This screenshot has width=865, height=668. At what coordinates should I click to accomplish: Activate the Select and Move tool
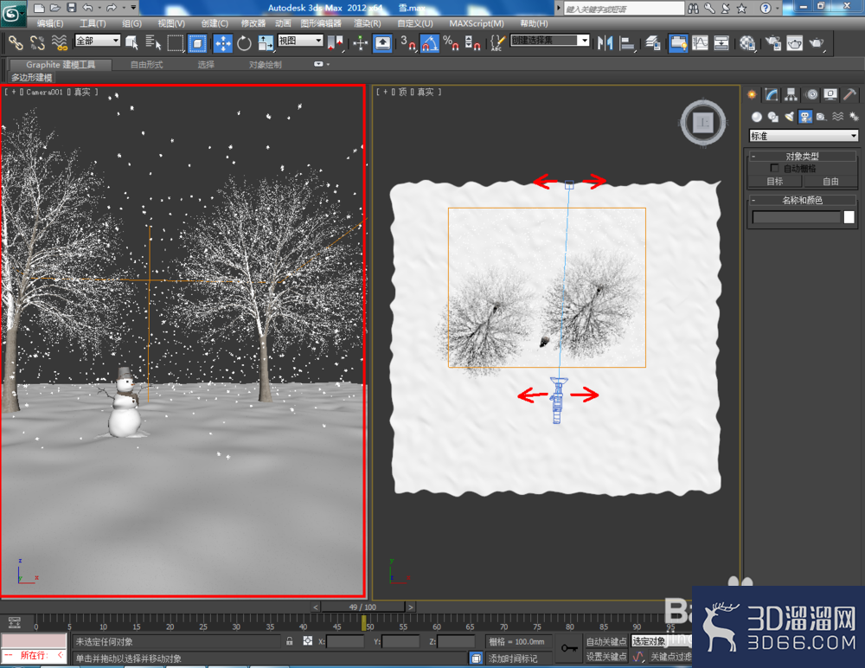[x=223, y=42]
